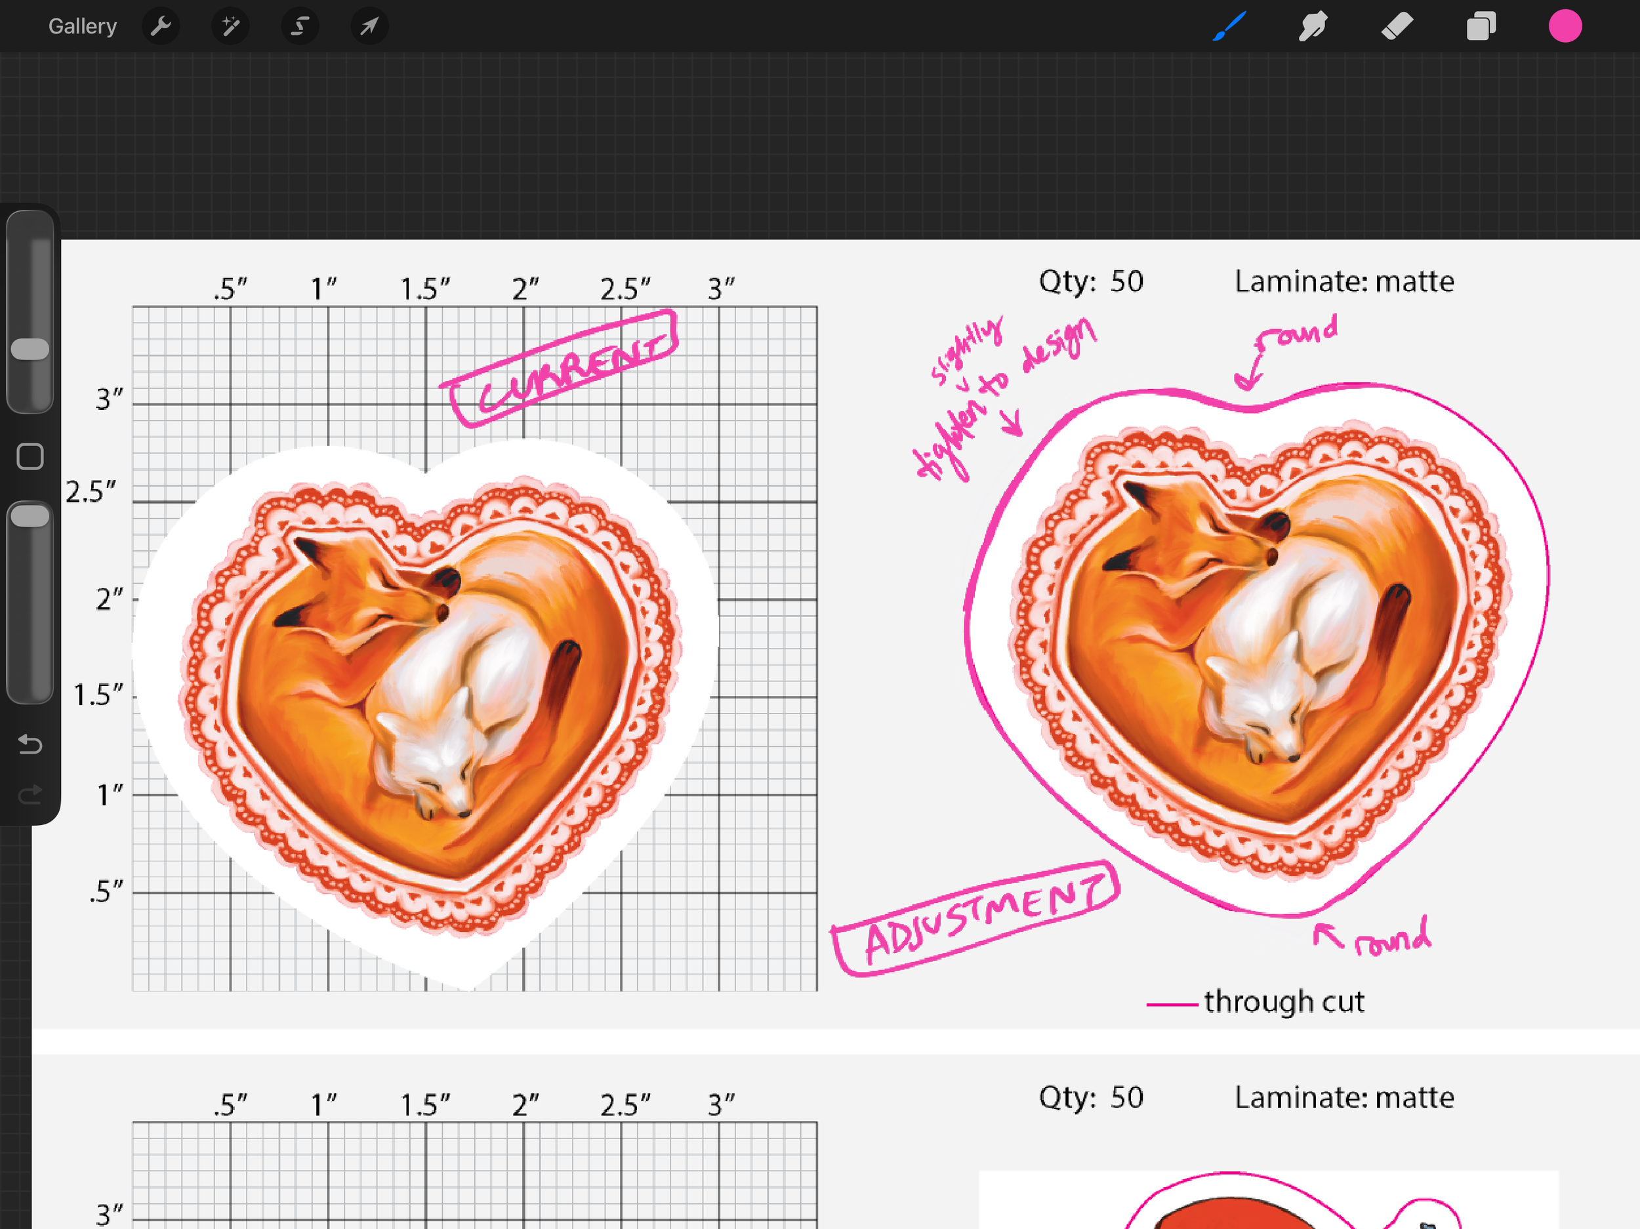This screenshot has width=1640, height=1229.
Task: Click the top grid's horizontal 3" ruler label
Action: click(721, 289)
